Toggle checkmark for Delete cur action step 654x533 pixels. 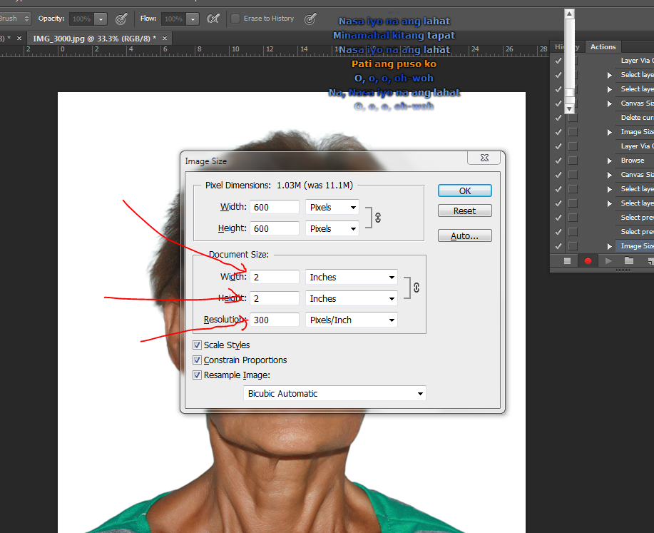pos(558,118)
